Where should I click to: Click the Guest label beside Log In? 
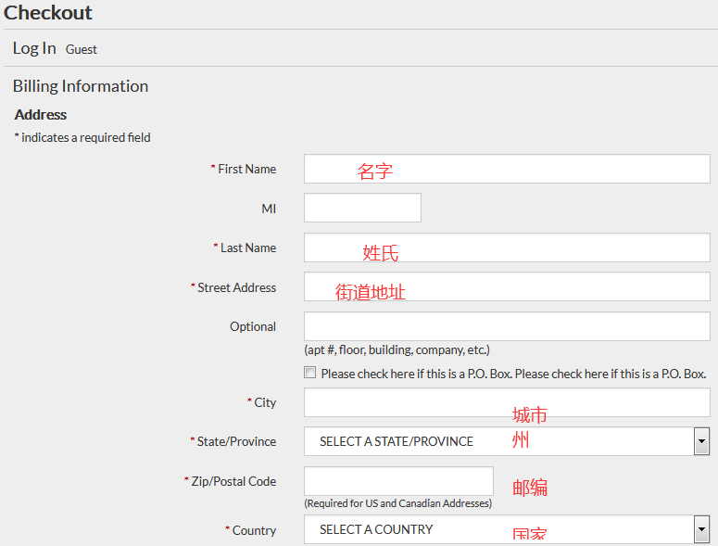[82, 50]
